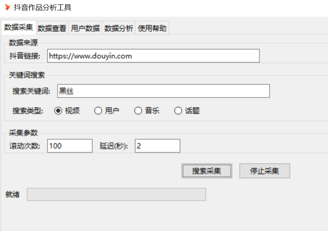Click the 停止采集 button
Screen dimensions: 328x231
tap(264, 171)
